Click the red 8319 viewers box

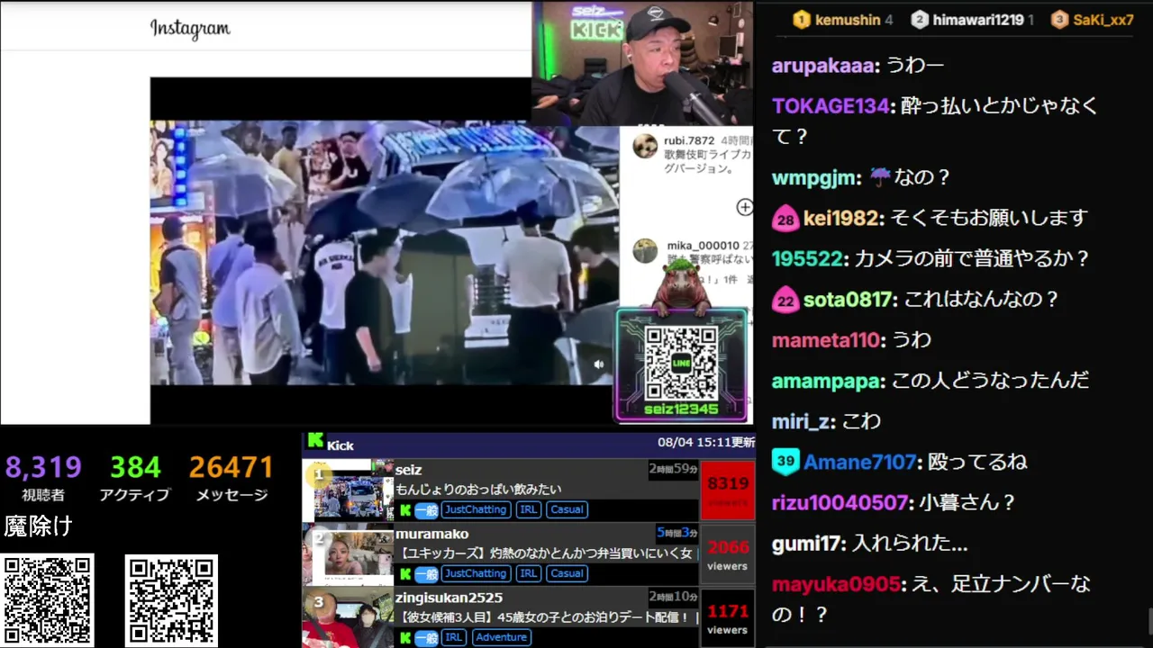click(x=728, y=490)
